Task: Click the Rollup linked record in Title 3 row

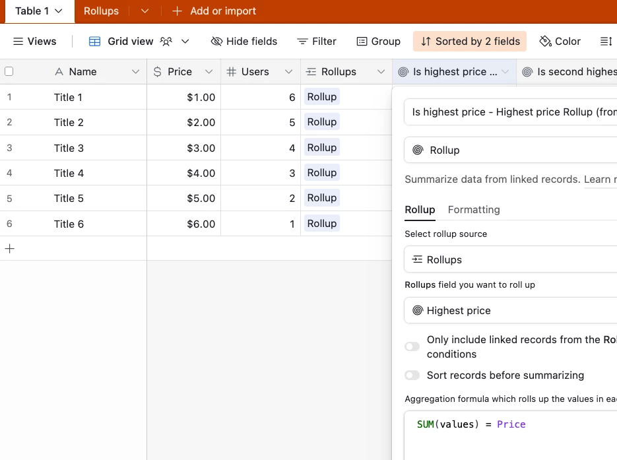Action: coord(322,148)
